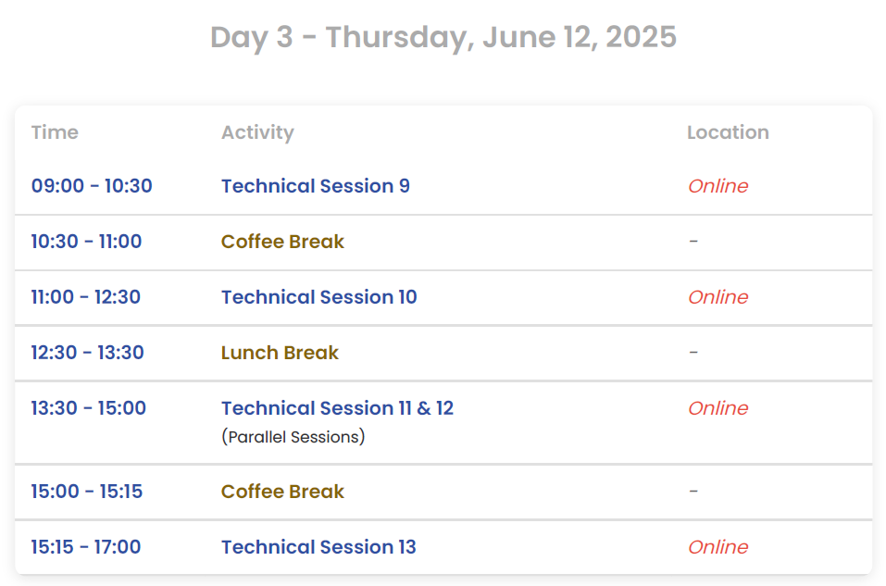
Task: Select the Lunch Break activity
Action: click(x=280, y=353)
